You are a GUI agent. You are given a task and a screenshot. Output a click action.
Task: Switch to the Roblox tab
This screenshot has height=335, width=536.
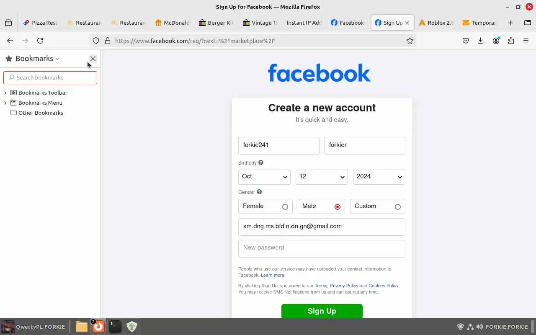(x=436, y=23)
